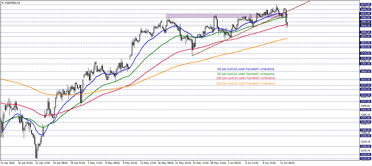Click the 5835.00 price level label

coord(365,43)
